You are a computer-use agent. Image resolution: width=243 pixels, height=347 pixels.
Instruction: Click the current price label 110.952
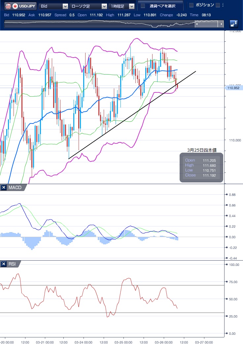pos(233,88)
